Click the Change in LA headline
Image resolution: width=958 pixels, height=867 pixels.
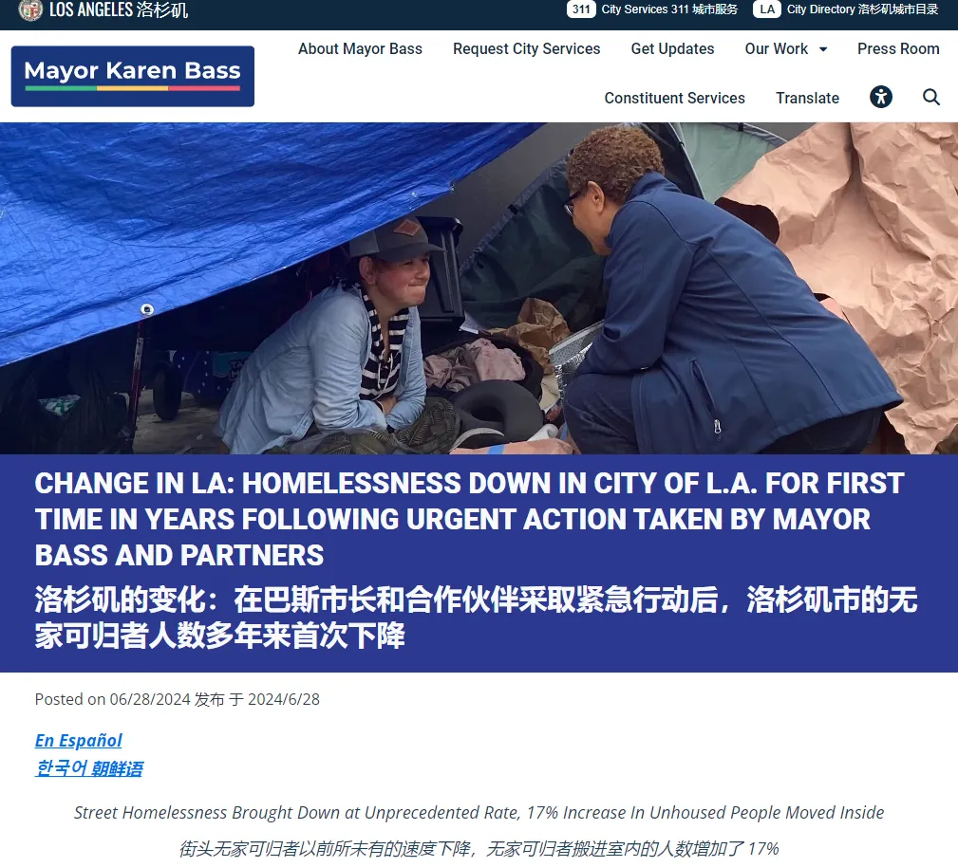click(470, 519)
